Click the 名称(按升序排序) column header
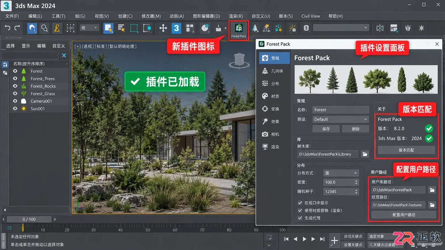The height and width of the screenshot is (250, 445). point(40,64)
